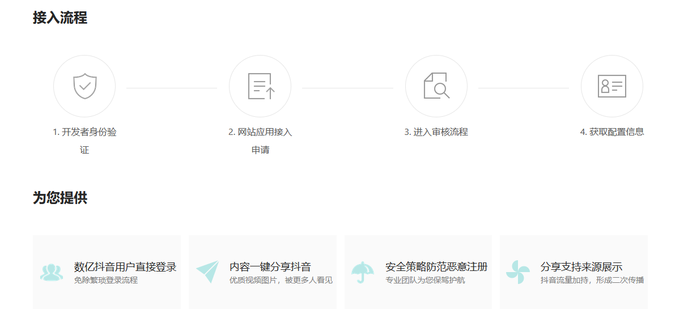Select the pinwheel fan icon
This screenshot has height=318, width=688.
coord(517,272)
